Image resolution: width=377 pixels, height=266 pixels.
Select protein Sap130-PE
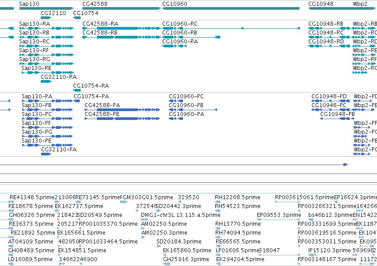click(37, 141)
